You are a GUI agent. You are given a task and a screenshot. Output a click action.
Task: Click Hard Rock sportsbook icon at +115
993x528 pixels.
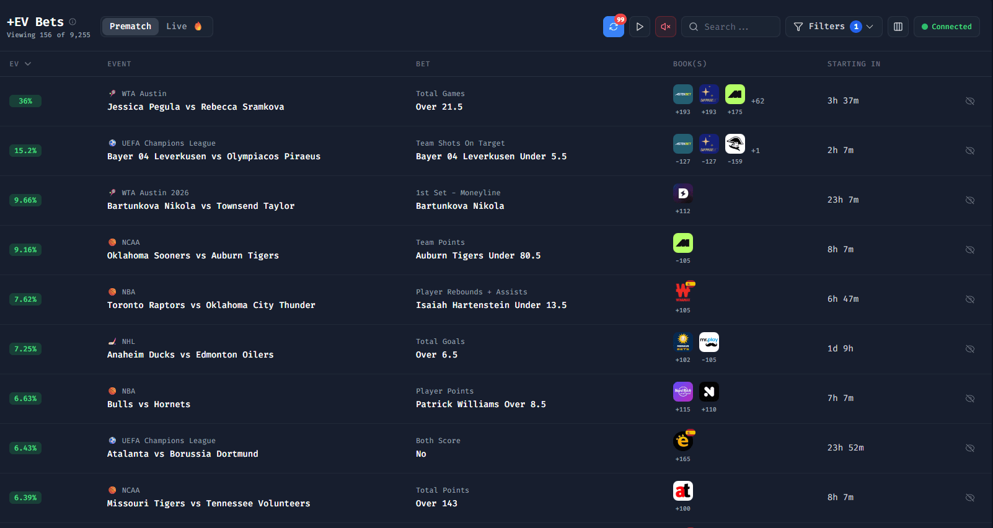click(x=683, y=392)
